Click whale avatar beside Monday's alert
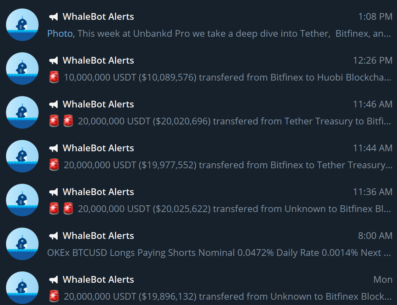 (x=22, y=288)
